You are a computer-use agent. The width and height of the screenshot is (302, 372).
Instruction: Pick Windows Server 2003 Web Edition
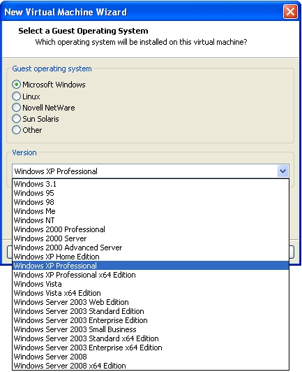click(151, 302)
